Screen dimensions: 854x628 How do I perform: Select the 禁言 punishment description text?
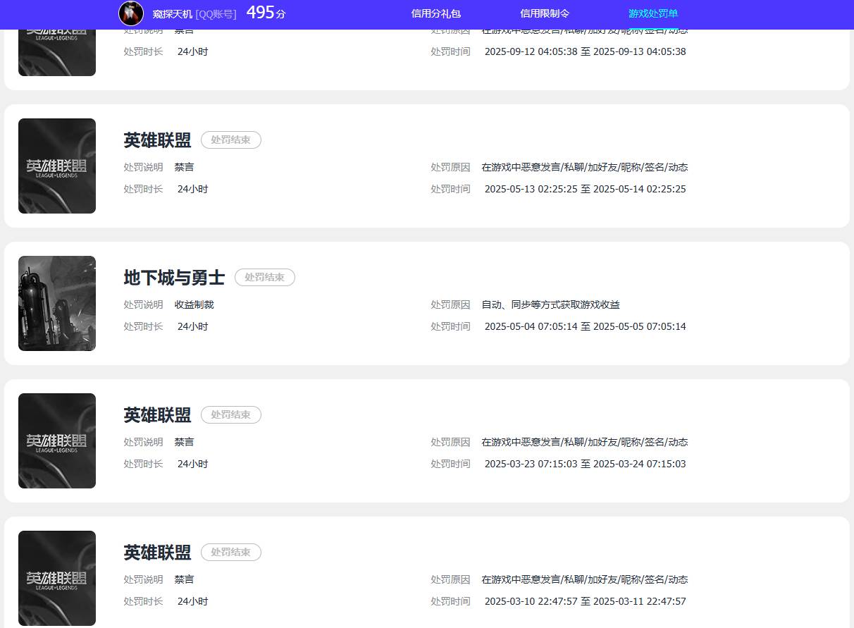pyautogui.click(x=184, y=167)
